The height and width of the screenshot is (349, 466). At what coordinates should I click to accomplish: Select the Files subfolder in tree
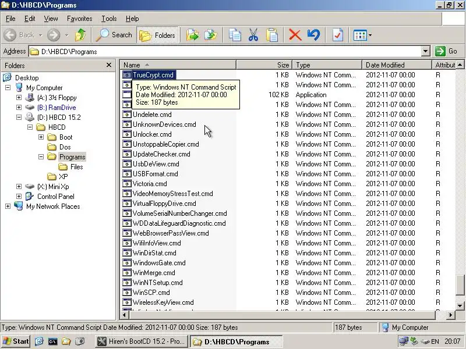(x=76, y=167)
